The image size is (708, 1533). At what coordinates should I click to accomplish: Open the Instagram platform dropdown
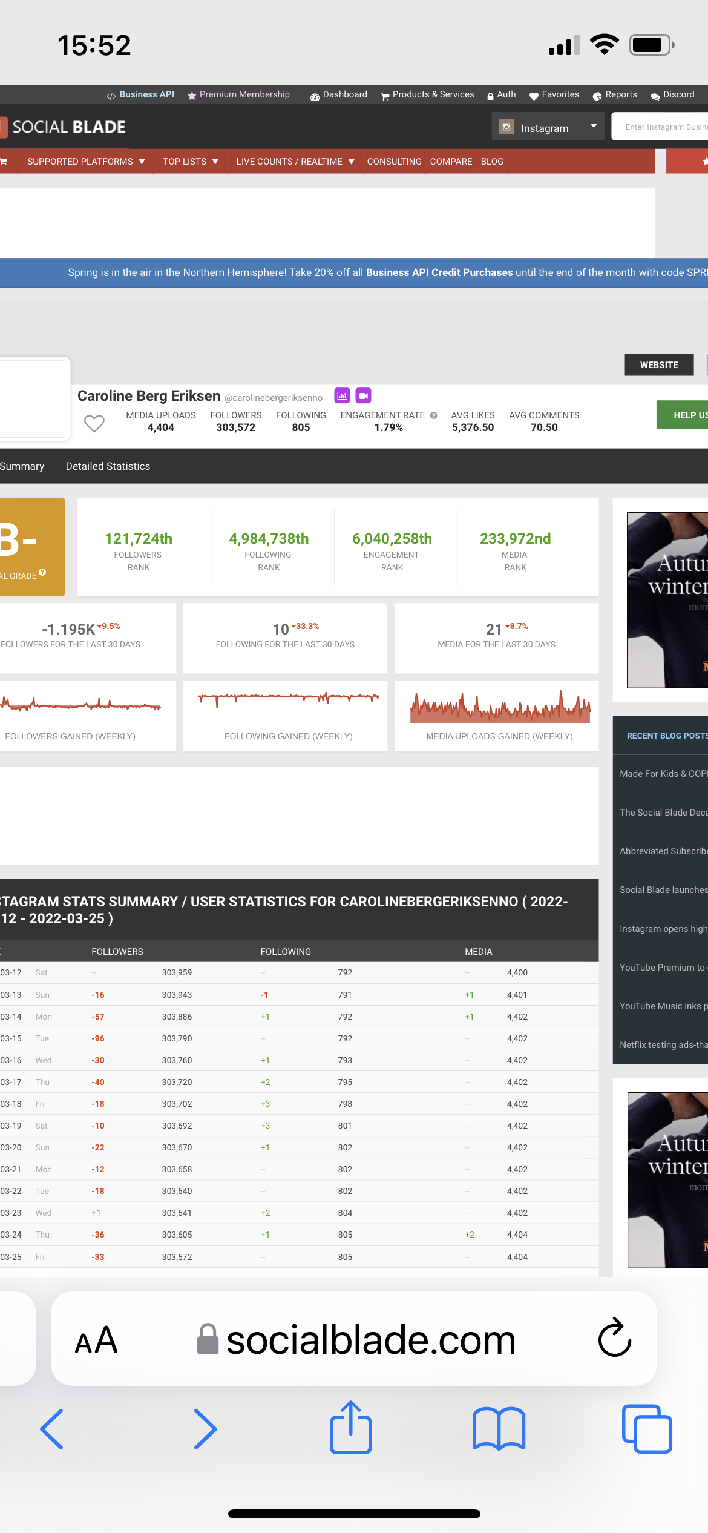548,127
